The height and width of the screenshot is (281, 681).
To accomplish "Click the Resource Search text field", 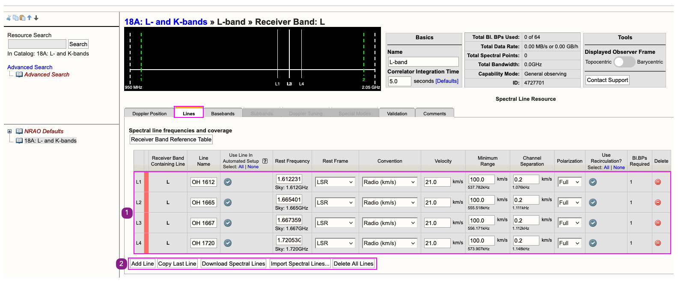I will point(37,44).
